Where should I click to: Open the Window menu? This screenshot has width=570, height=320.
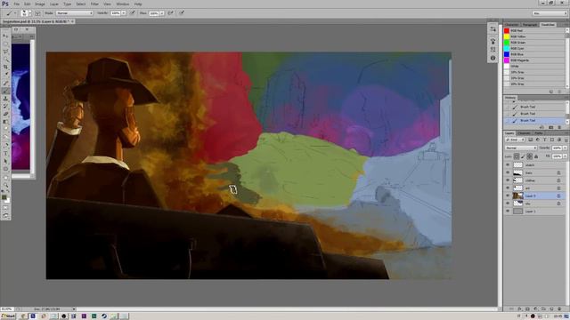pyautogui.click(x=123, y=4)
